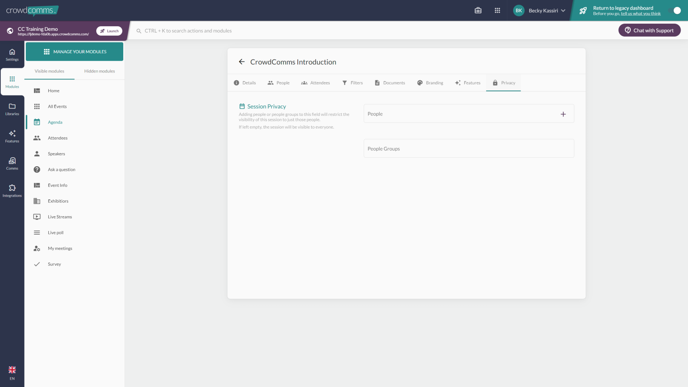This screenshot has height=387, width=688.
Task: Open the Features tab of the session
Action: tap(468, 83)
